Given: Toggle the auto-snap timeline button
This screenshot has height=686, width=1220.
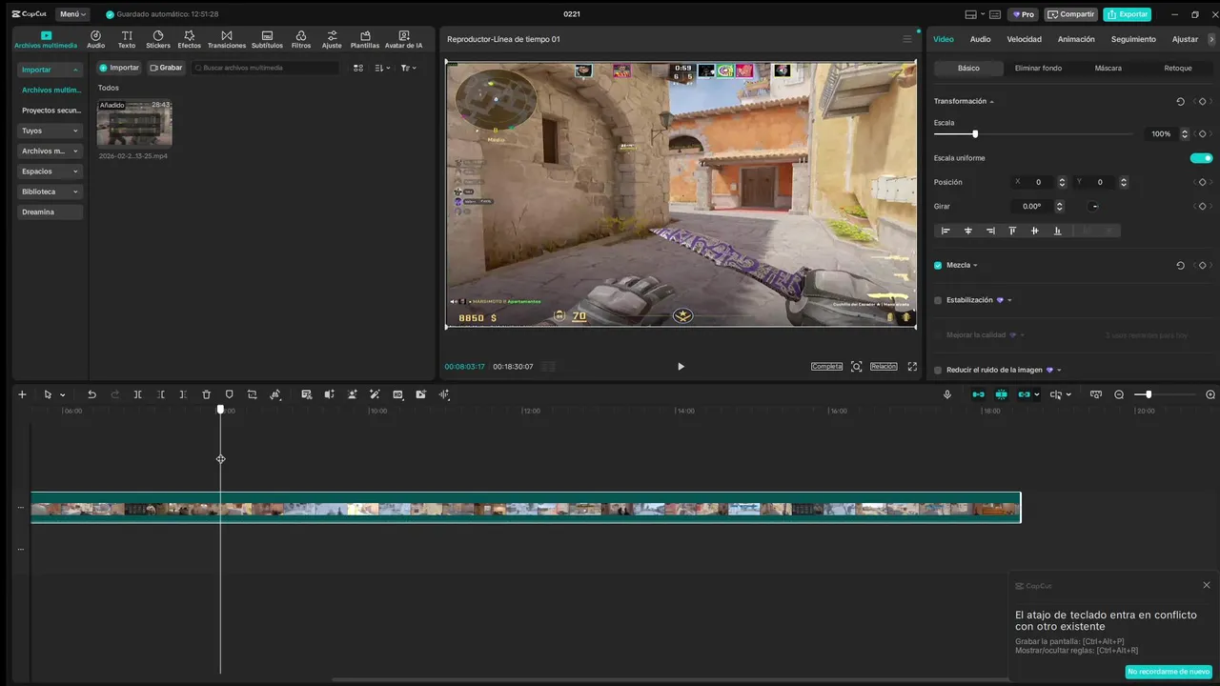Looking at the screenshot, I should [x=1001, y=394].
